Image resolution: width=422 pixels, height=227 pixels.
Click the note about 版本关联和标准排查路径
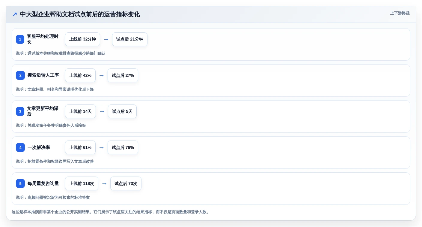[x=61, y=53]
